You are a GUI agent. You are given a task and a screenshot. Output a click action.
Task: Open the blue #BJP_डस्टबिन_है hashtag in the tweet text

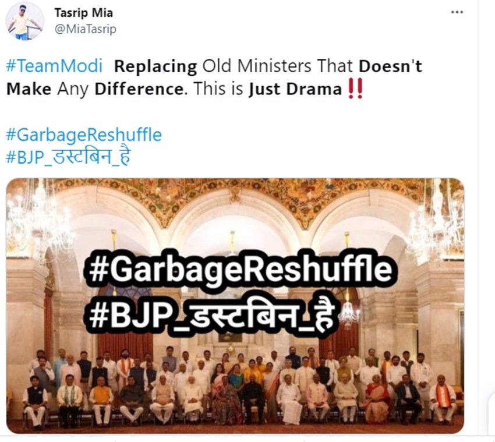68,157
